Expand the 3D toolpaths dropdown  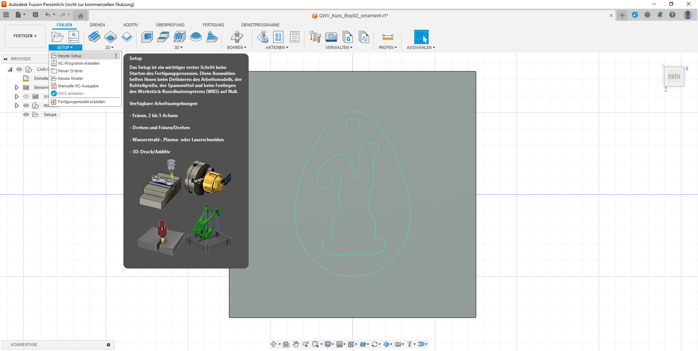[178, 47]
